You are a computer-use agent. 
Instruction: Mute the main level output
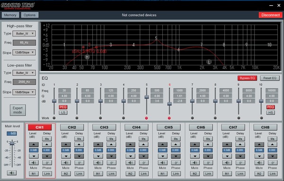click(12, 173)
